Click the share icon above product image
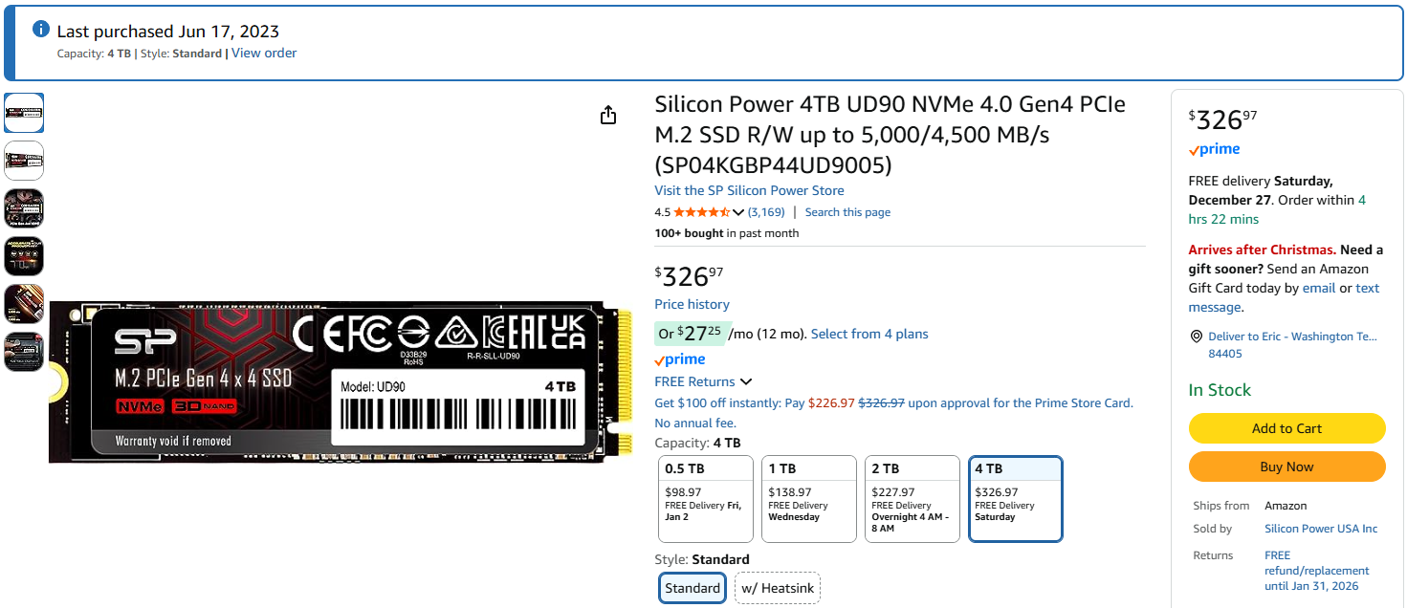This screenshot has height=608, width=1407. (607, 116)
